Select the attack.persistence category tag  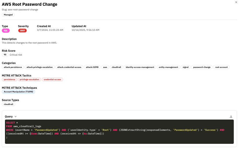(13, 67)
